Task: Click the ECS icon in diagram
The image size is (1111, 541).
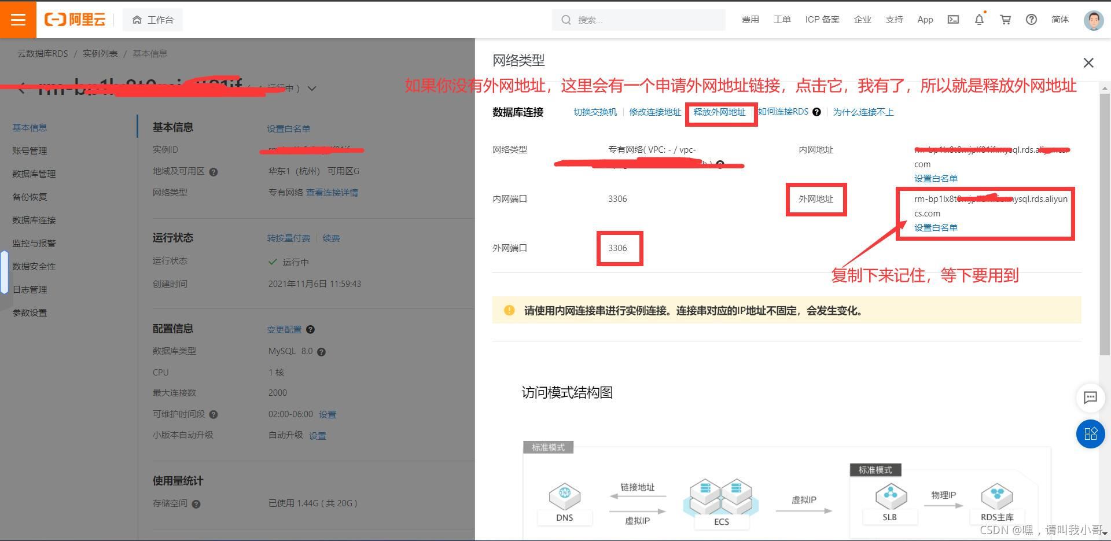Action: point(721,498)
